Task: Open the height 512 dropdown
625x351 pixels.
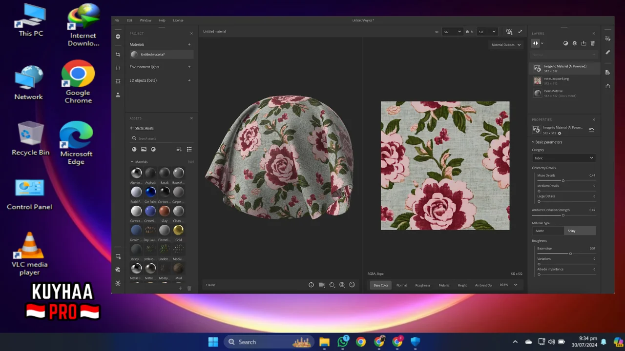Action: 487,32
